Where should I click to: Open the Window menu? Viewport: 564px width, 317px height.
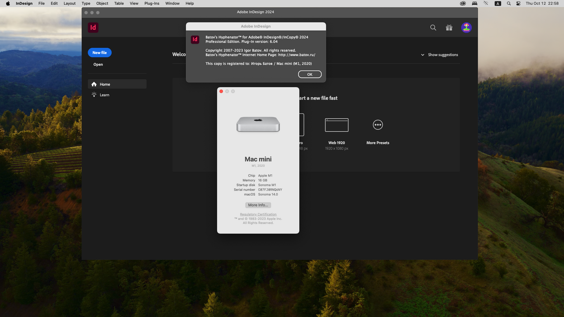coord(172,3)
